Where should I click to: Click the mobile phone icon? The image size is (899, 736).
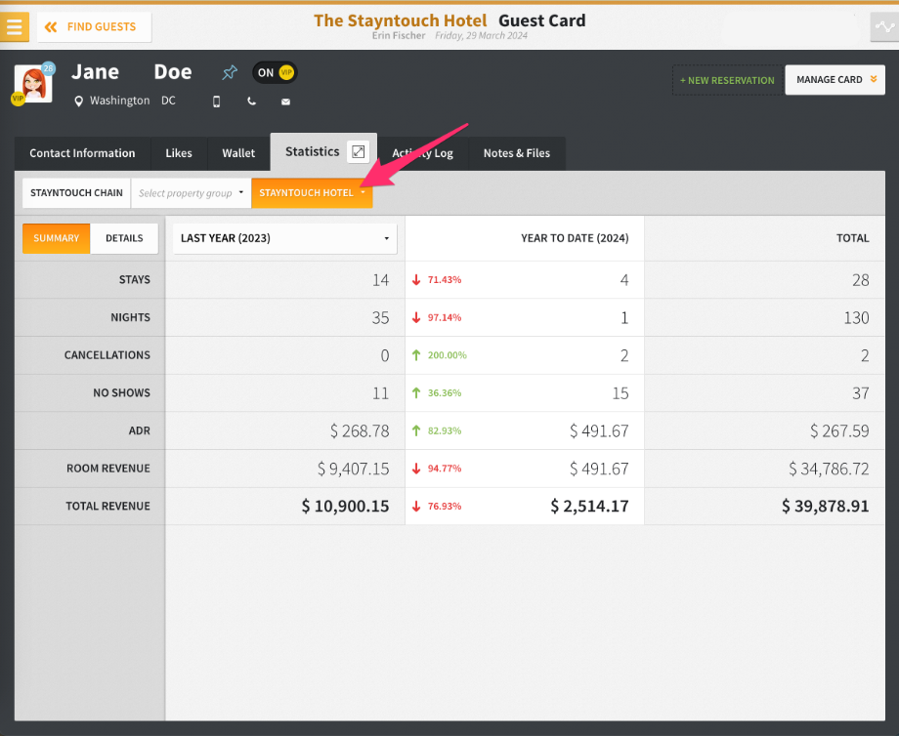pos(216,102)
